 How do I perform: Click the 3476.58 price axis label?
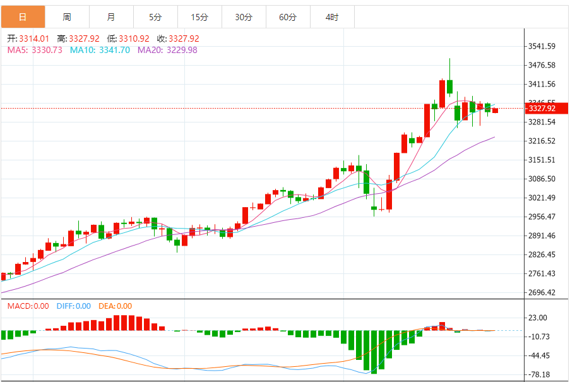(542, 65)
